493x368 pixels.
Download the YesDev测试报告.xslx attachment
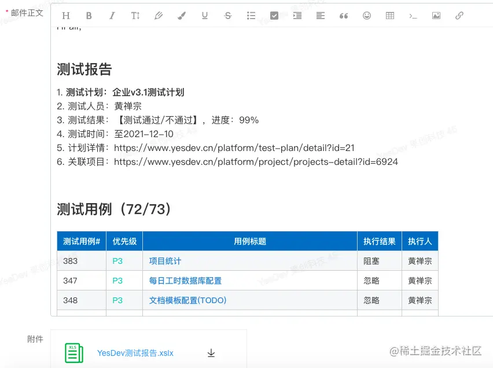[211, 352]
